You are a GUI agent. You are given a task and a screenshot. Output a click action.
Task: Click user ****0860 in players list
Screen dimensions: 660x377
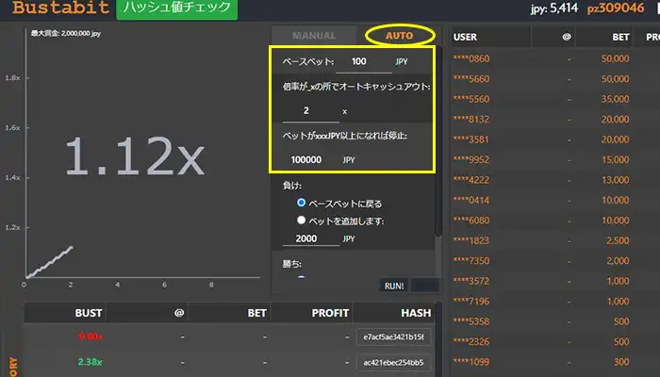(x=471, y=58)
